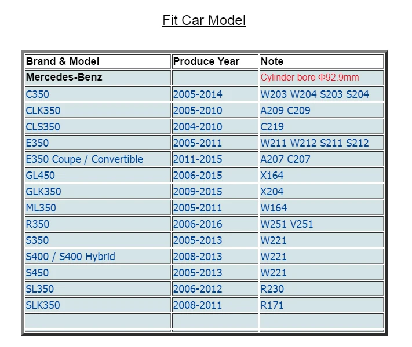Viewport: 412px width, 347px height.
Task: Click the 'A207 C207' note cell
Action: click(x=322, y=159)
